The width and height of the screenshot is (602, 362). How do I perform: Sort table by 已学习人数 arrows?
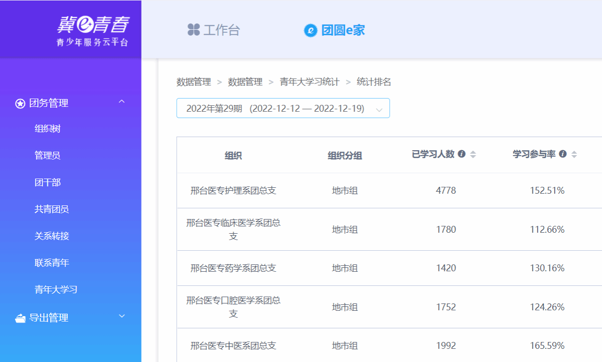click(x=473, y=155)
